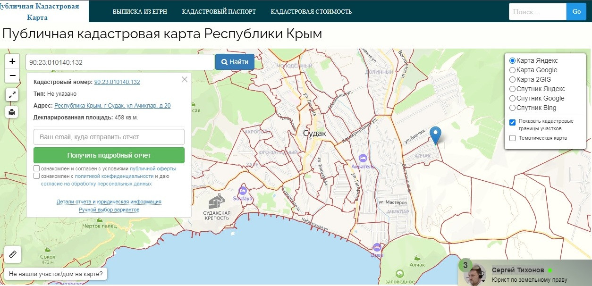
Task: Click the print map icon
Action: point(12,112)
